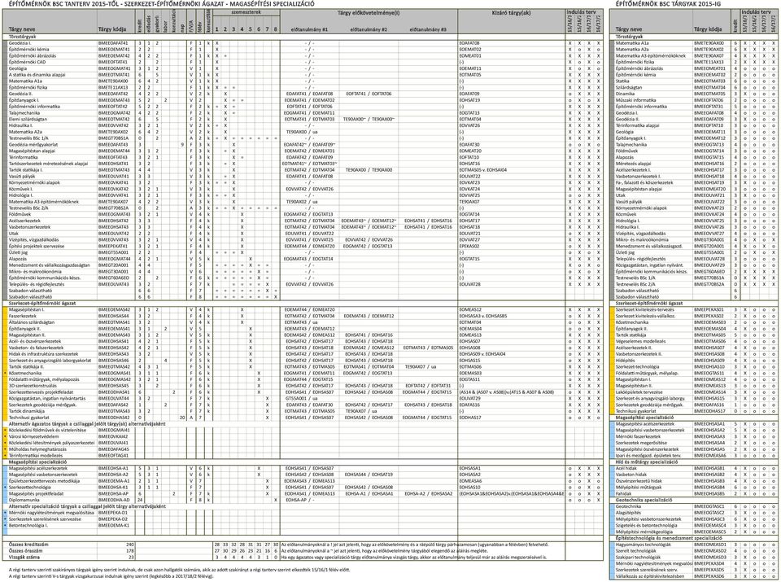The width and height of the screenshot is (781, 582).
Task: Click Szerkezettervezés projektfeladat row
Action: 41,392
